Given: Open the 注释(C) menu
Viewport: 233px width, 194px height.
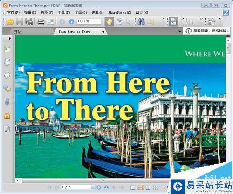Looking at the screenshot, I should 81,13.
